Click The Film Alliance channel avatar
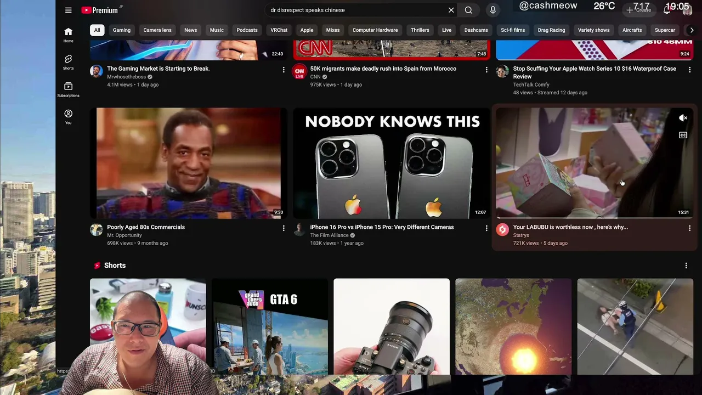The height and width of the screenshot is (395, 702). pyautogui.click(x=299, y=229)
